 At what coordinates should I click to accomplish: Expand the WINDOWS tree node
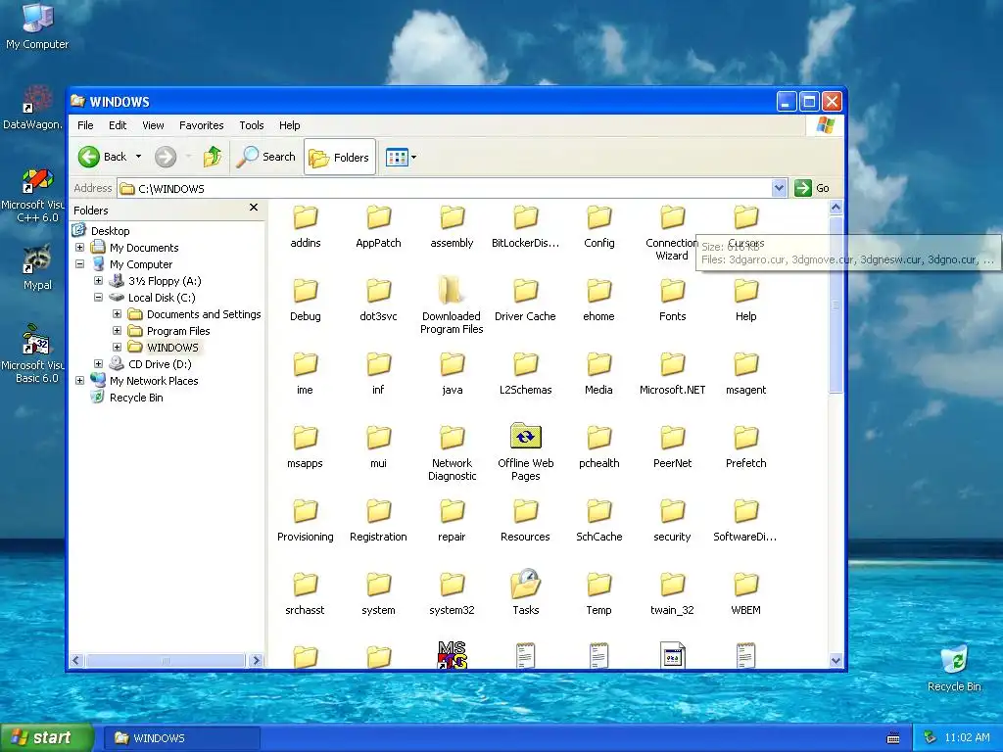118,348
